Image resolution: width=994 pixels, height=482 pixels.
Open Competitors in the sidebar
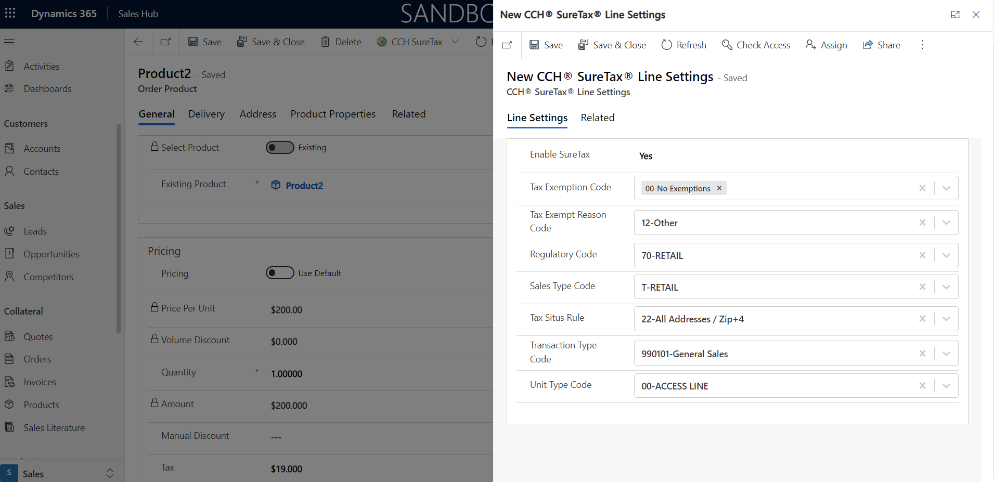pos(48,277)
